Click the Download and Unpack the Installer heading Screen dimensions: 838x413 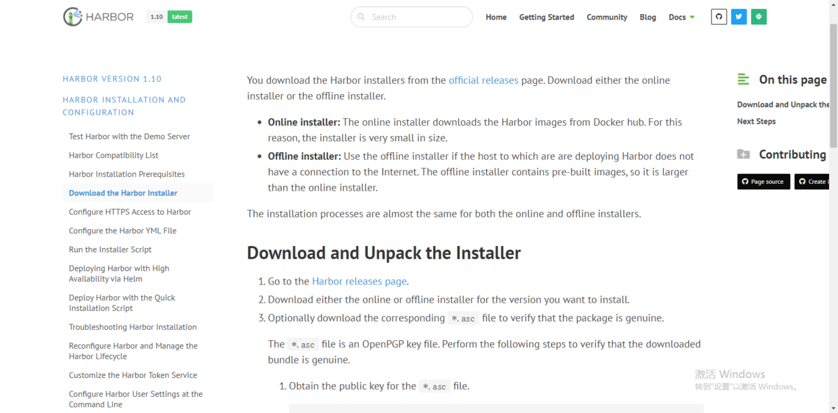coord(384,253)
